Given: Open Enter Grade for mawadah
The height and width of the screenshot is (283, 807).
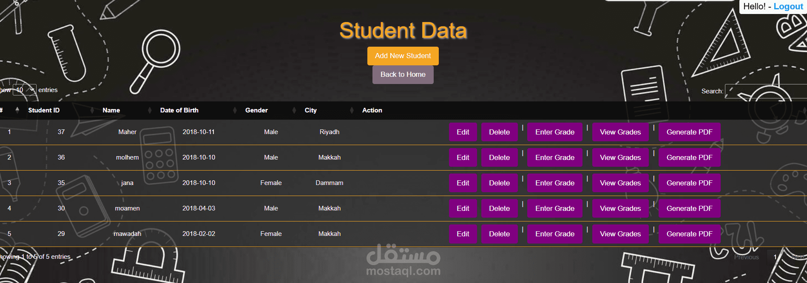Looking at the screenshot, I should [x=554, y=234].
